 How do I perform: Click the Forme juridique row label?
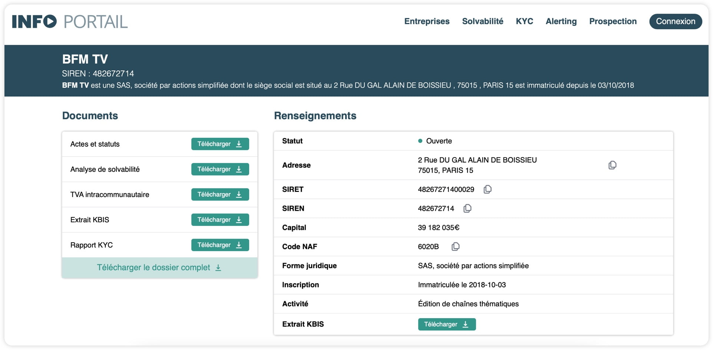pos(309,266)
